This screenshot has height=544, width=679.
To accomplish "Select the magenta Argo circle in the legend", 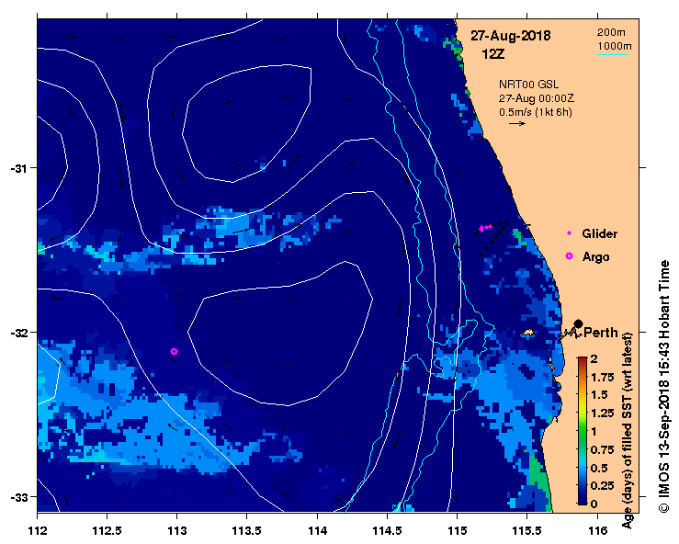I will coord(569,256).
